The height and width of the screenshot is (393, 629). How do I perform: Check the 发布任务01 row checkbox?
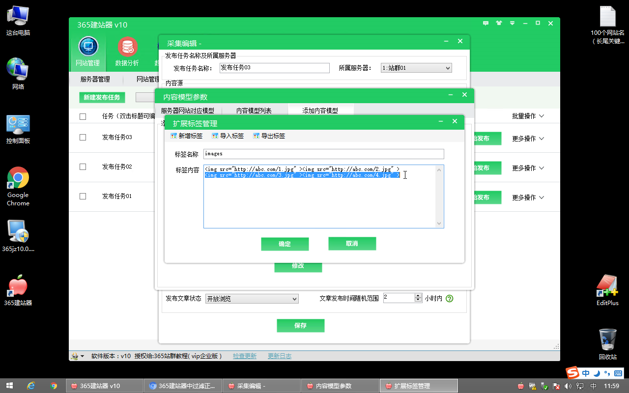coord(83,196)
